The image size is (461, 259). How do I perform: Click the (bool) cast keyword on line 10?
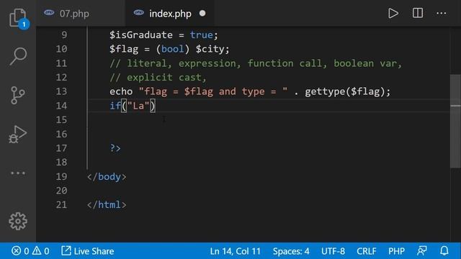tap(173, 49)
